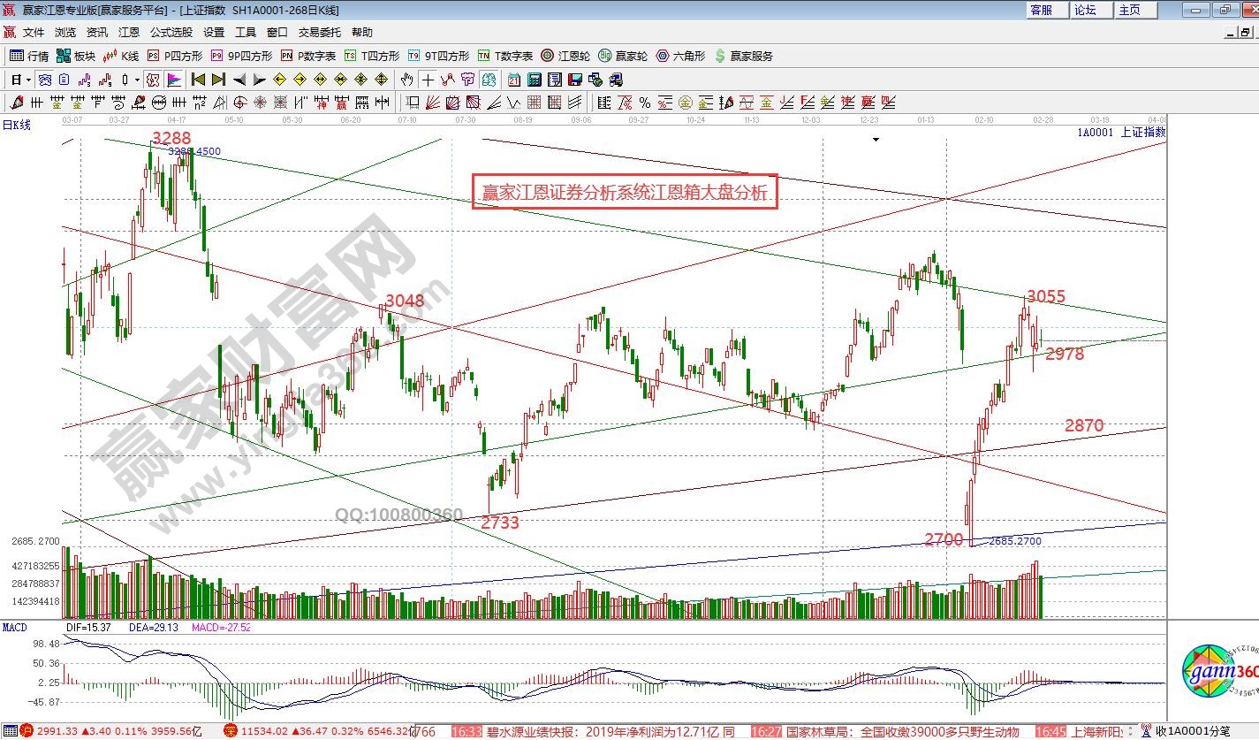1259x740 pixels.
Task: Click the percent sign drawing tool
Action: [644, 103]
